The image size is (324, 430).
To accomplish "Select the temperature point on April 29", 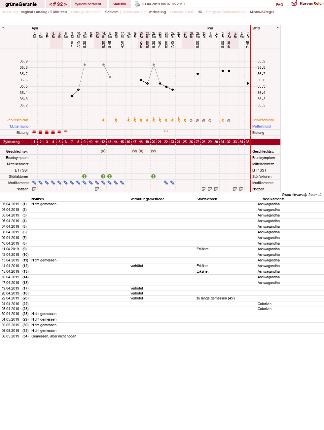I will (198, 74).
